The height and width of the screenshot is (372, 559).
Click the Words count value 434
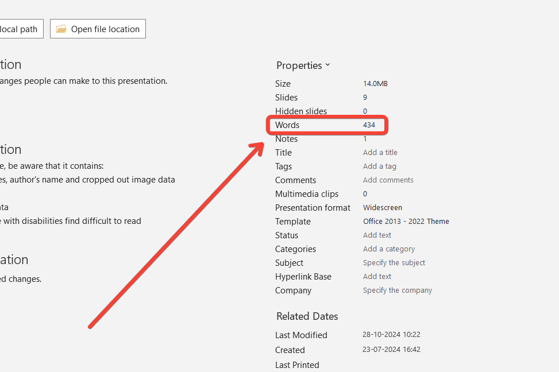(369, 125)
